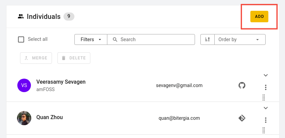Click the Git source icon for Quan Zhou
The height and width of the screenshot is (138, 285).
coord(242,118)
